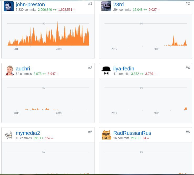Image resolution: width=194 pixels, height=175 pixels.
Task: Click ilya-fedin's 3,872 ++ additions
Action: (x=137, y=74)
